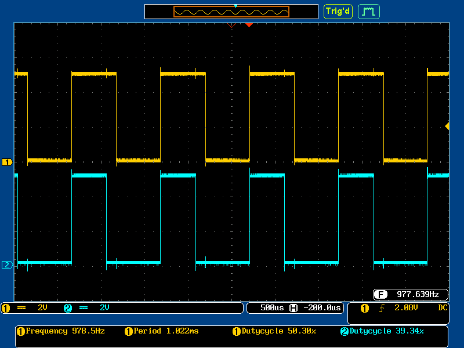This screenshot has width=464, height=348.
Task: Click the F frequency counter icon
Action: (380, 295)
